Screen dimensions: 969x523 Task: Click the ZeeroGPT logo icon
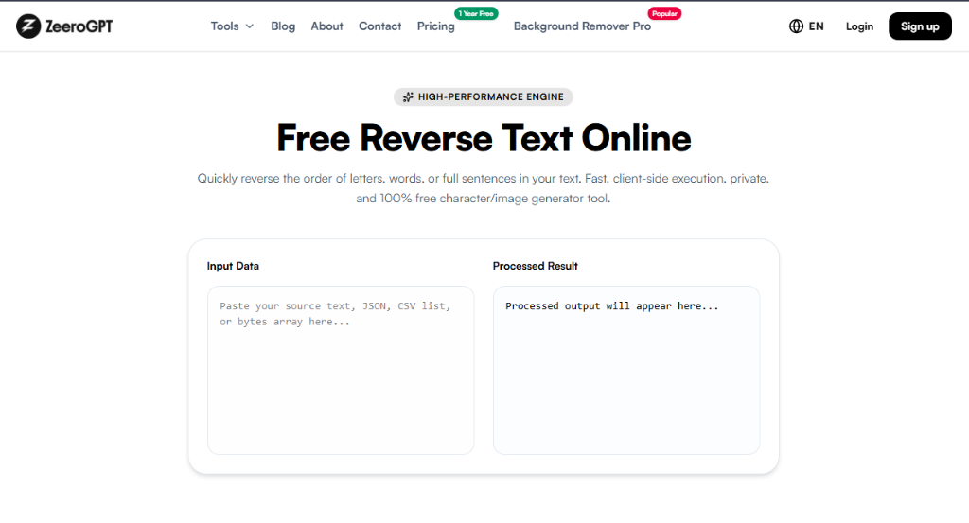(28, 26)
